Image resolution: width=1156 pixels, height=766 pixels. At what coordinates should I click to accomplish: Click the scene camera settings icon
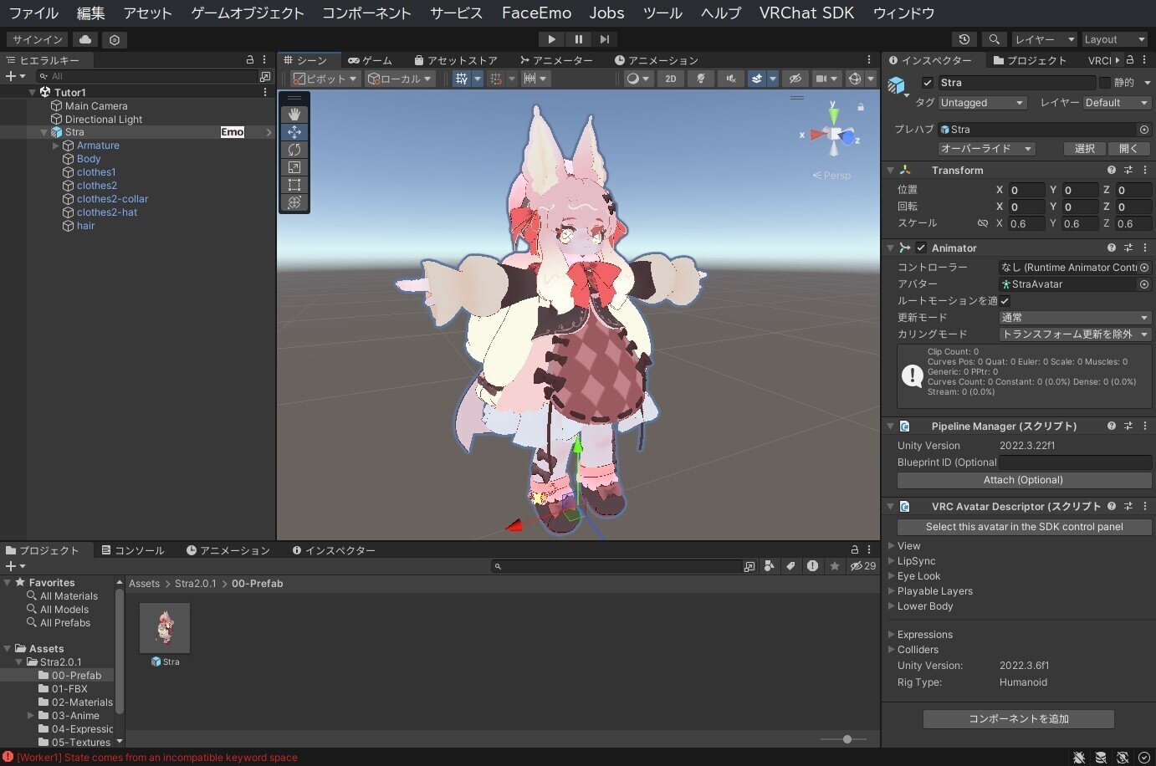click(x=821, y=79)
